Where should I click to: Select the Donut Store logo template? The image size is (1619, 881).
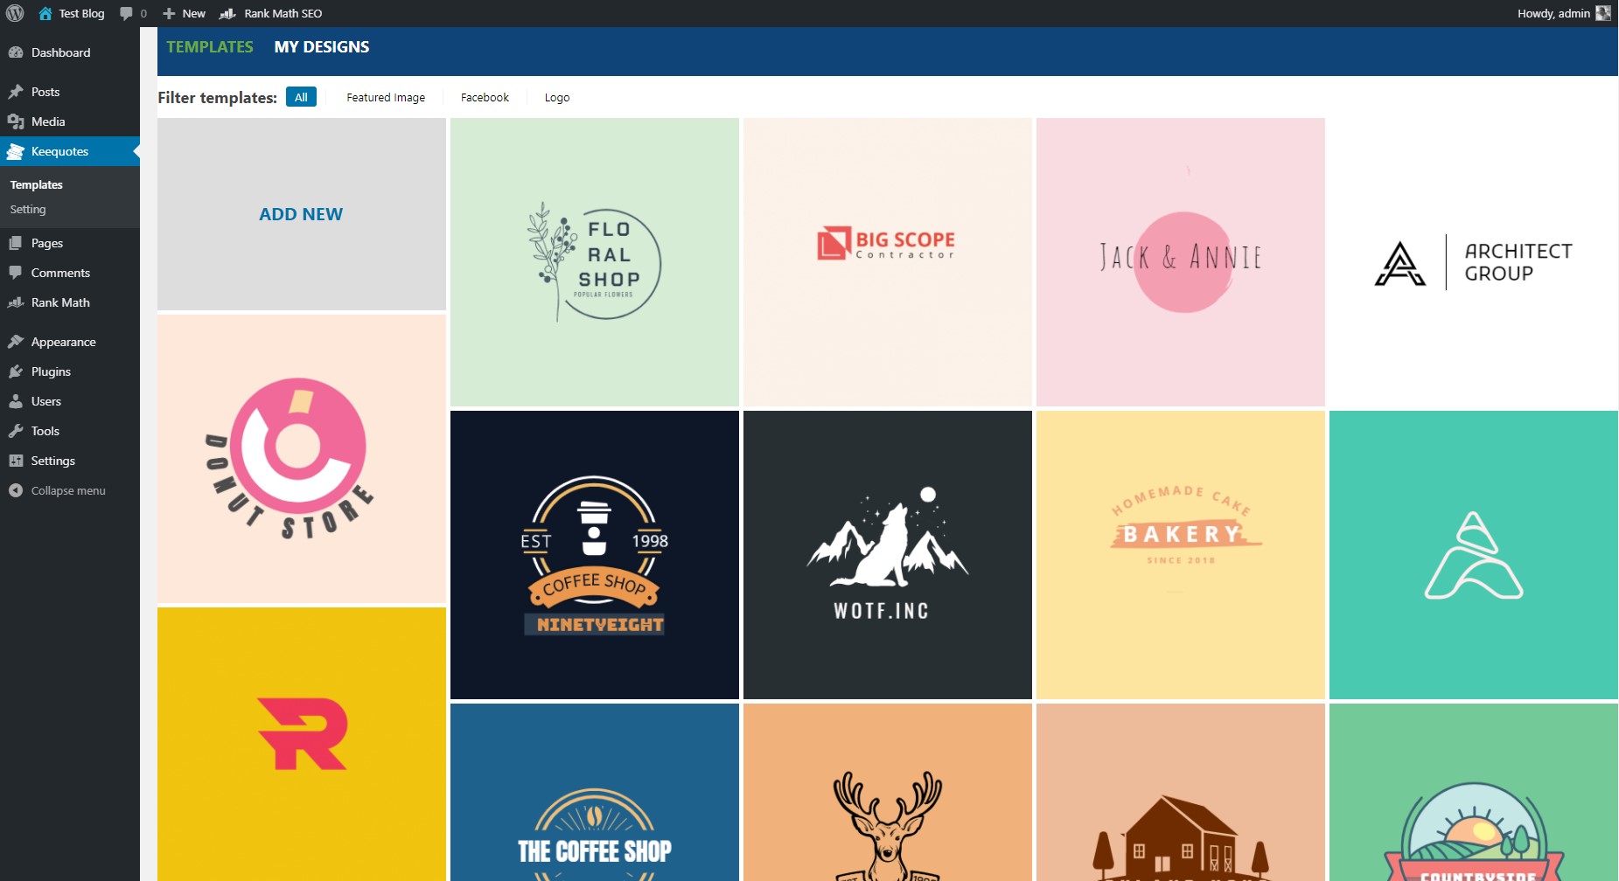[x=302, y=459]
